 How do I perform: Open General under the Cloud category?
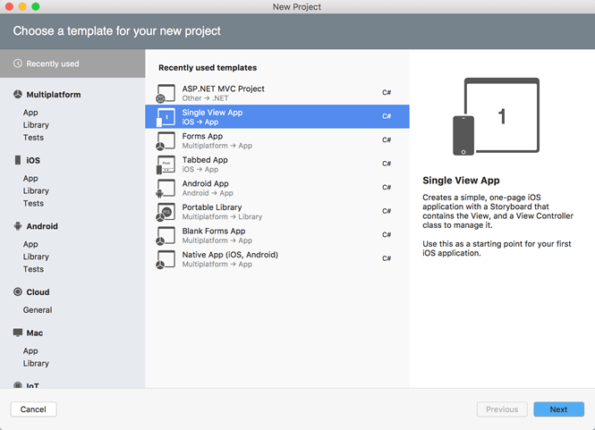click(x=38, y=310)
